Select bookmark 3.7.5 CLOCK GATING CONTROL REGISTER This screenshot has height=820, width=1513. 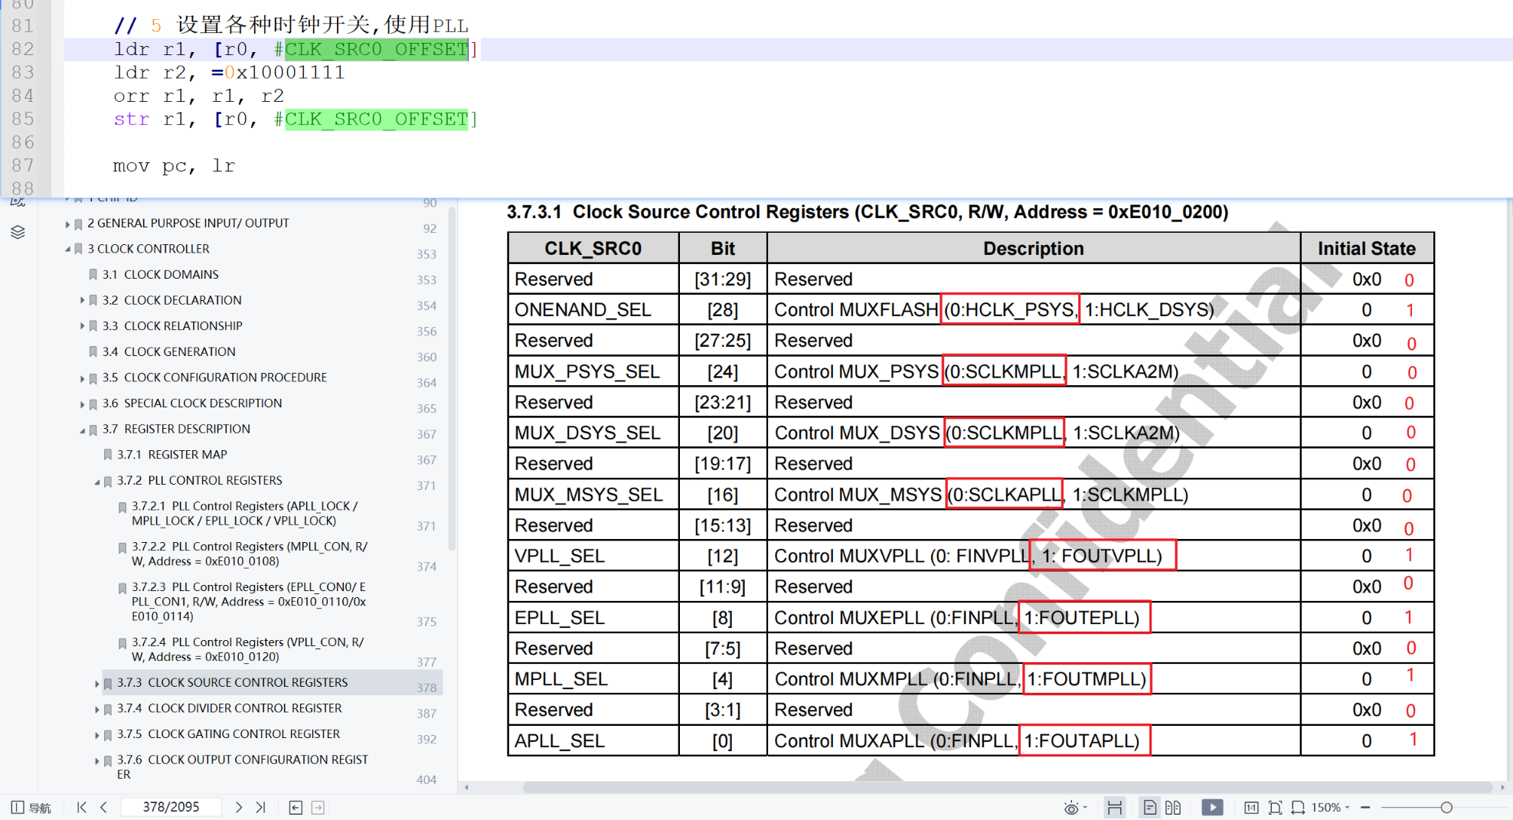point(228,734)
